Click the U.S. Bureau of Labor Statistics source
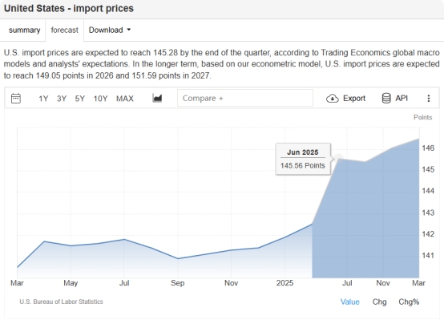Viewport: 444px width, 320px height. (x=61, y=302)
